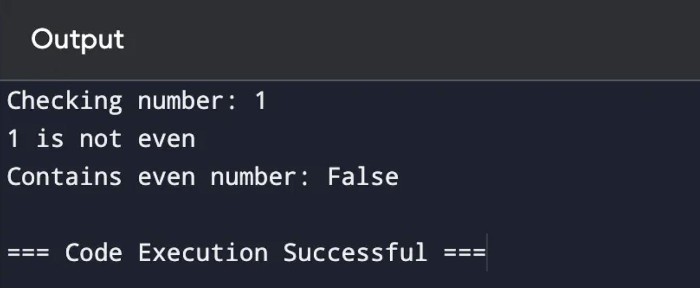The width and height of the screenshot is (700, 288).
Task: Click the Output panel title
Action: (77, 40)
